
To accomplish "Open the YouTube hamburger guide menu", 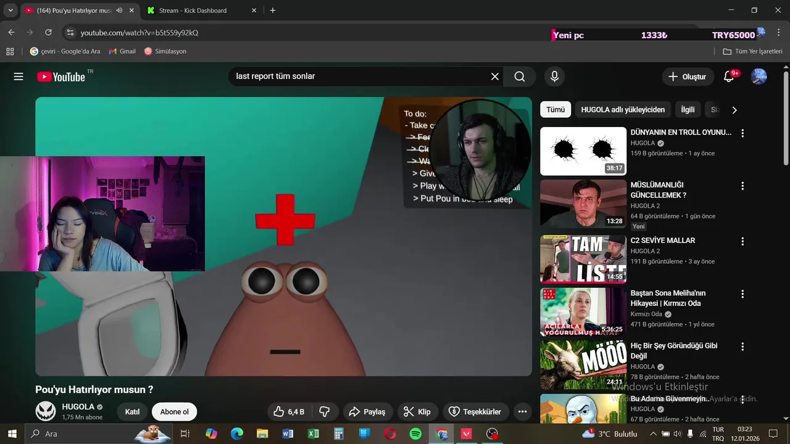I will [x=19, y=76].
